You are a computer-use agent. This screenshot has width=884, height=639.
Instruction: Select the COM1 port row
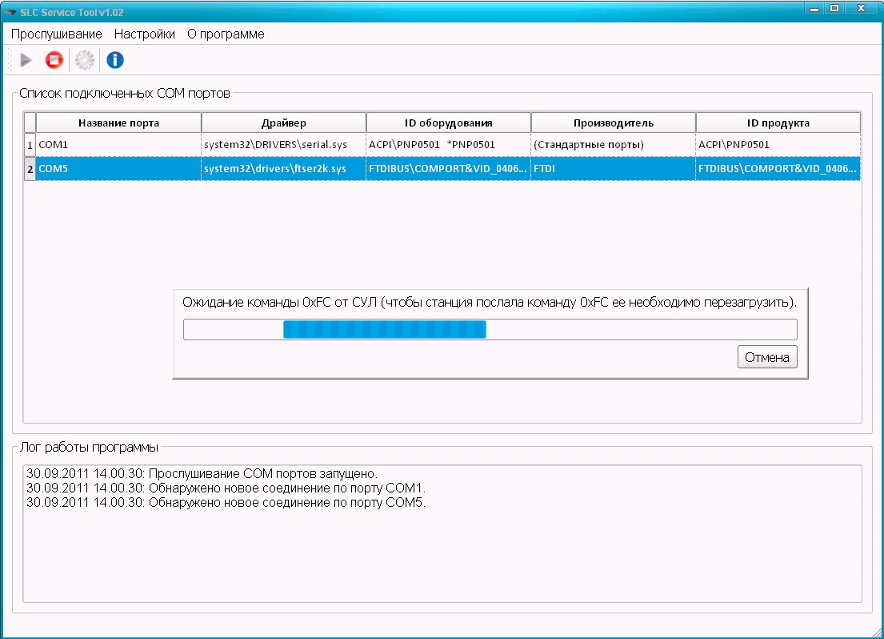[118, 145]
